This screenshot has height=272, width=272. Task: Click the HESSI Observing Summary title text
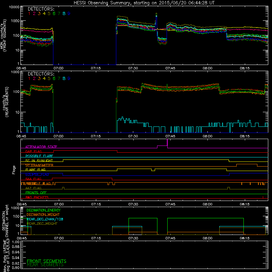pyautogui.click(x=144, y=3)
